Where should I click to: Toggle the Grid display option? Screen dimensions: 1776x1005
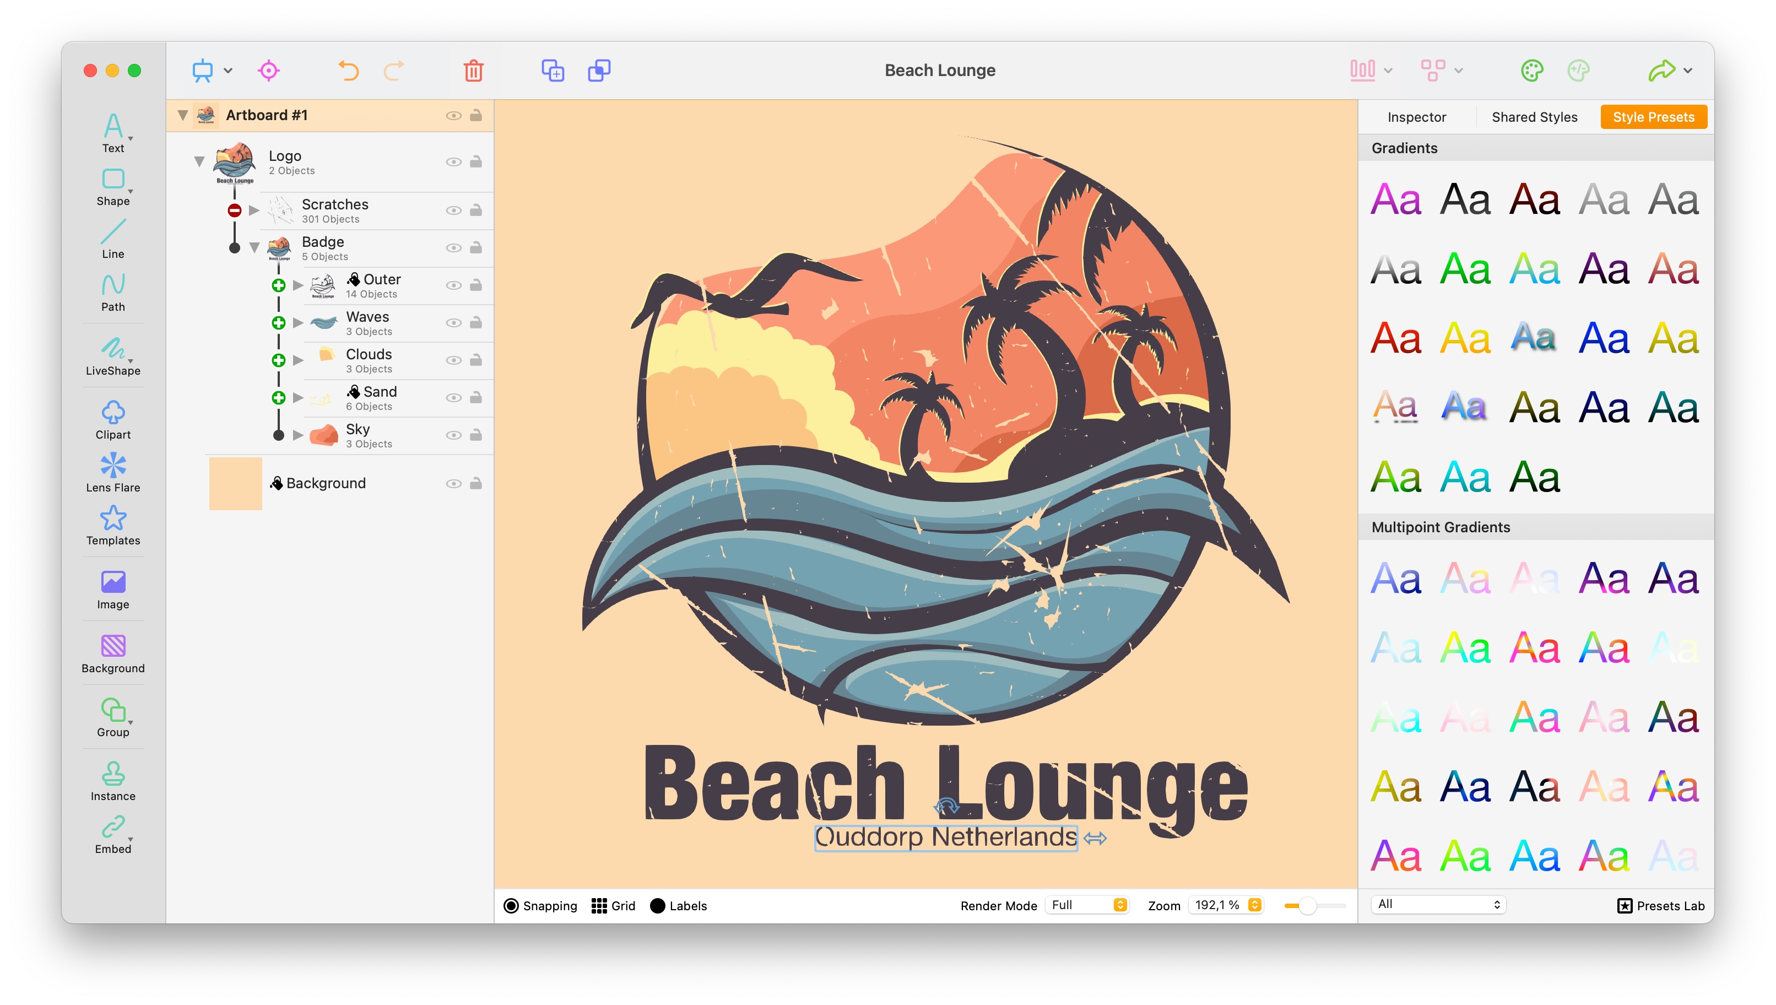click(x=599, y=906)
